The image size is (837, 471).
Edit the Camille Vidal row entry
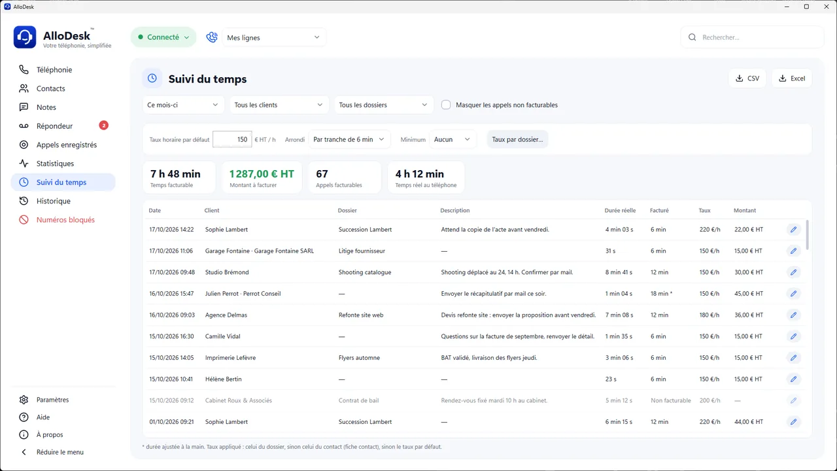pos(793,336)
